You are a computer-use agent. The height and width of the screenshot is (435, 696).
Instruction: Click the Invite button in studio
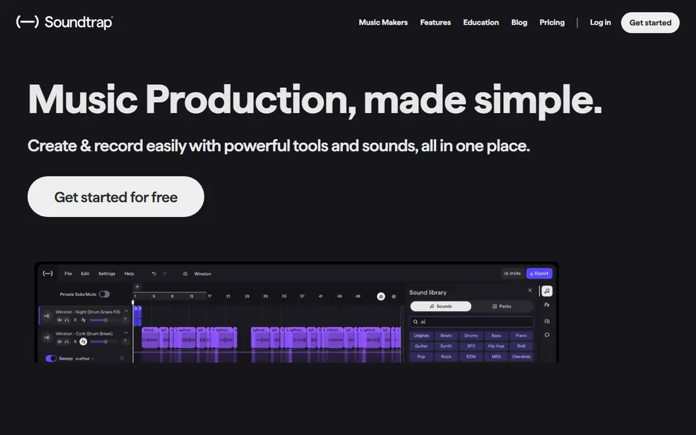pyautogui.click(x=513, y=274)
